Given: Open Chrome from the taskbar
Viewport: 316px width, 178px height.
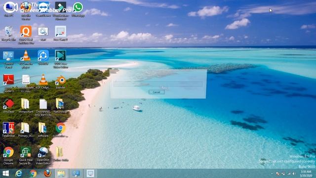Looking at the screenshot, I should point(33,174).
